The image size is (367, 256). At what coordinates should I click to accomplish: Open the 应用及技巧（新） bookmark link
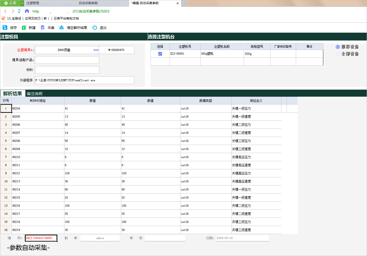click(x=37, y=19)
